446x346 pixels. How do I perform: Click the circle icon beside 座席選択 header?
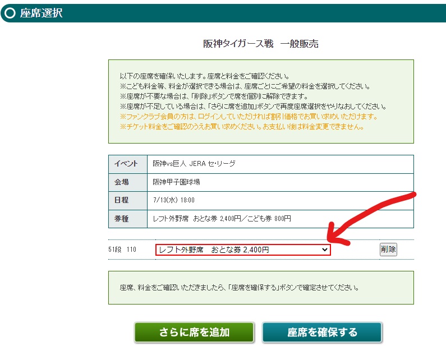coord(10,13)
